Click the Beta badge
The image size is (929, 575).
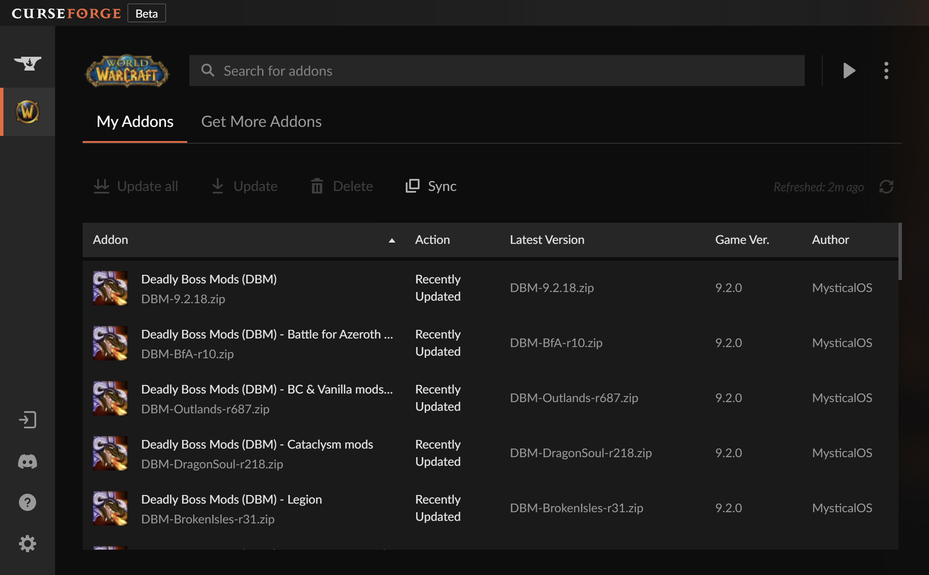point(147,13)
